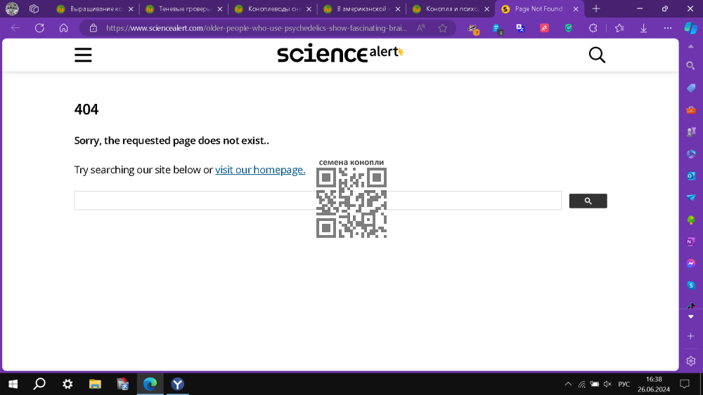Click the ScienceAlert logo
This screenshot has width=703, height=395.
coord(340,54)
